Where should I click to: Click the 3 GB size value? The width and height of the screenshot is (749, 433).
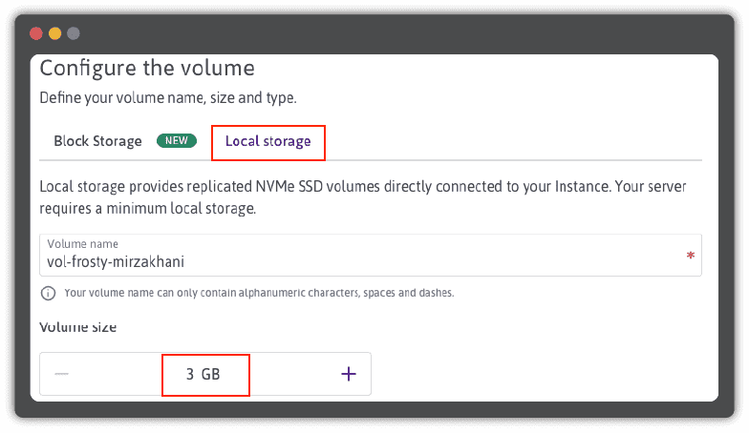pos(204,375)
